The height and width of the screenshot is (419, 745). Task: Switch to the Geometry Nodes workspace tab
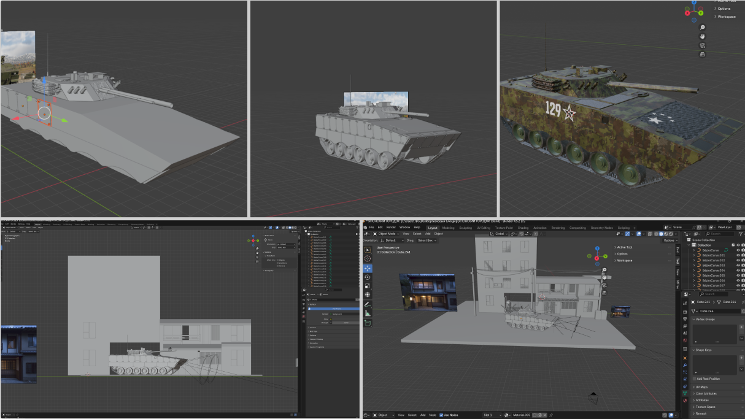click(x=602, y=228)
